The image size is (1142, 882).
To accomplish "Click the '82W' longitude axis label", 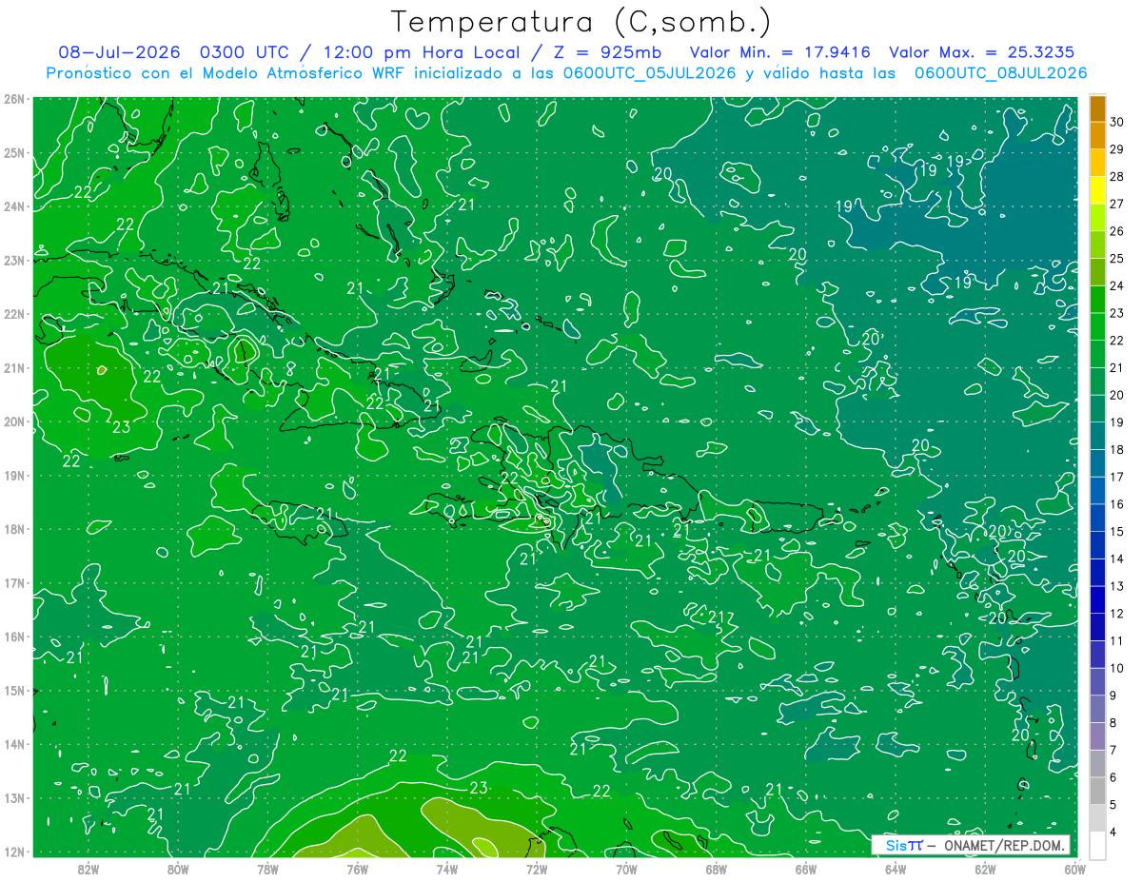I will click(x=89, y=869).
